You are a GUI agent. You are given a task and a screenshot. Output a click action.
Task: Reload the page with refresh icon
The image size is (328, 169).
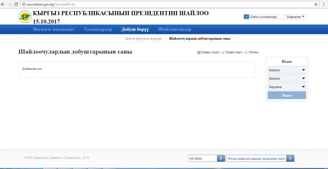pos(16,4)
